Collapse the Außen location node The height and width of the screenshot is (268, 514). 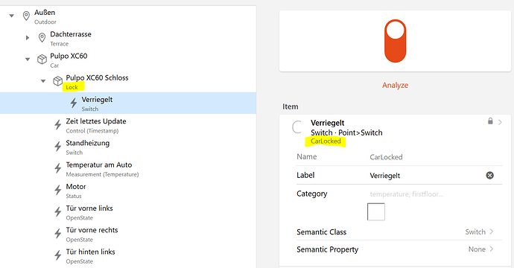12,16
